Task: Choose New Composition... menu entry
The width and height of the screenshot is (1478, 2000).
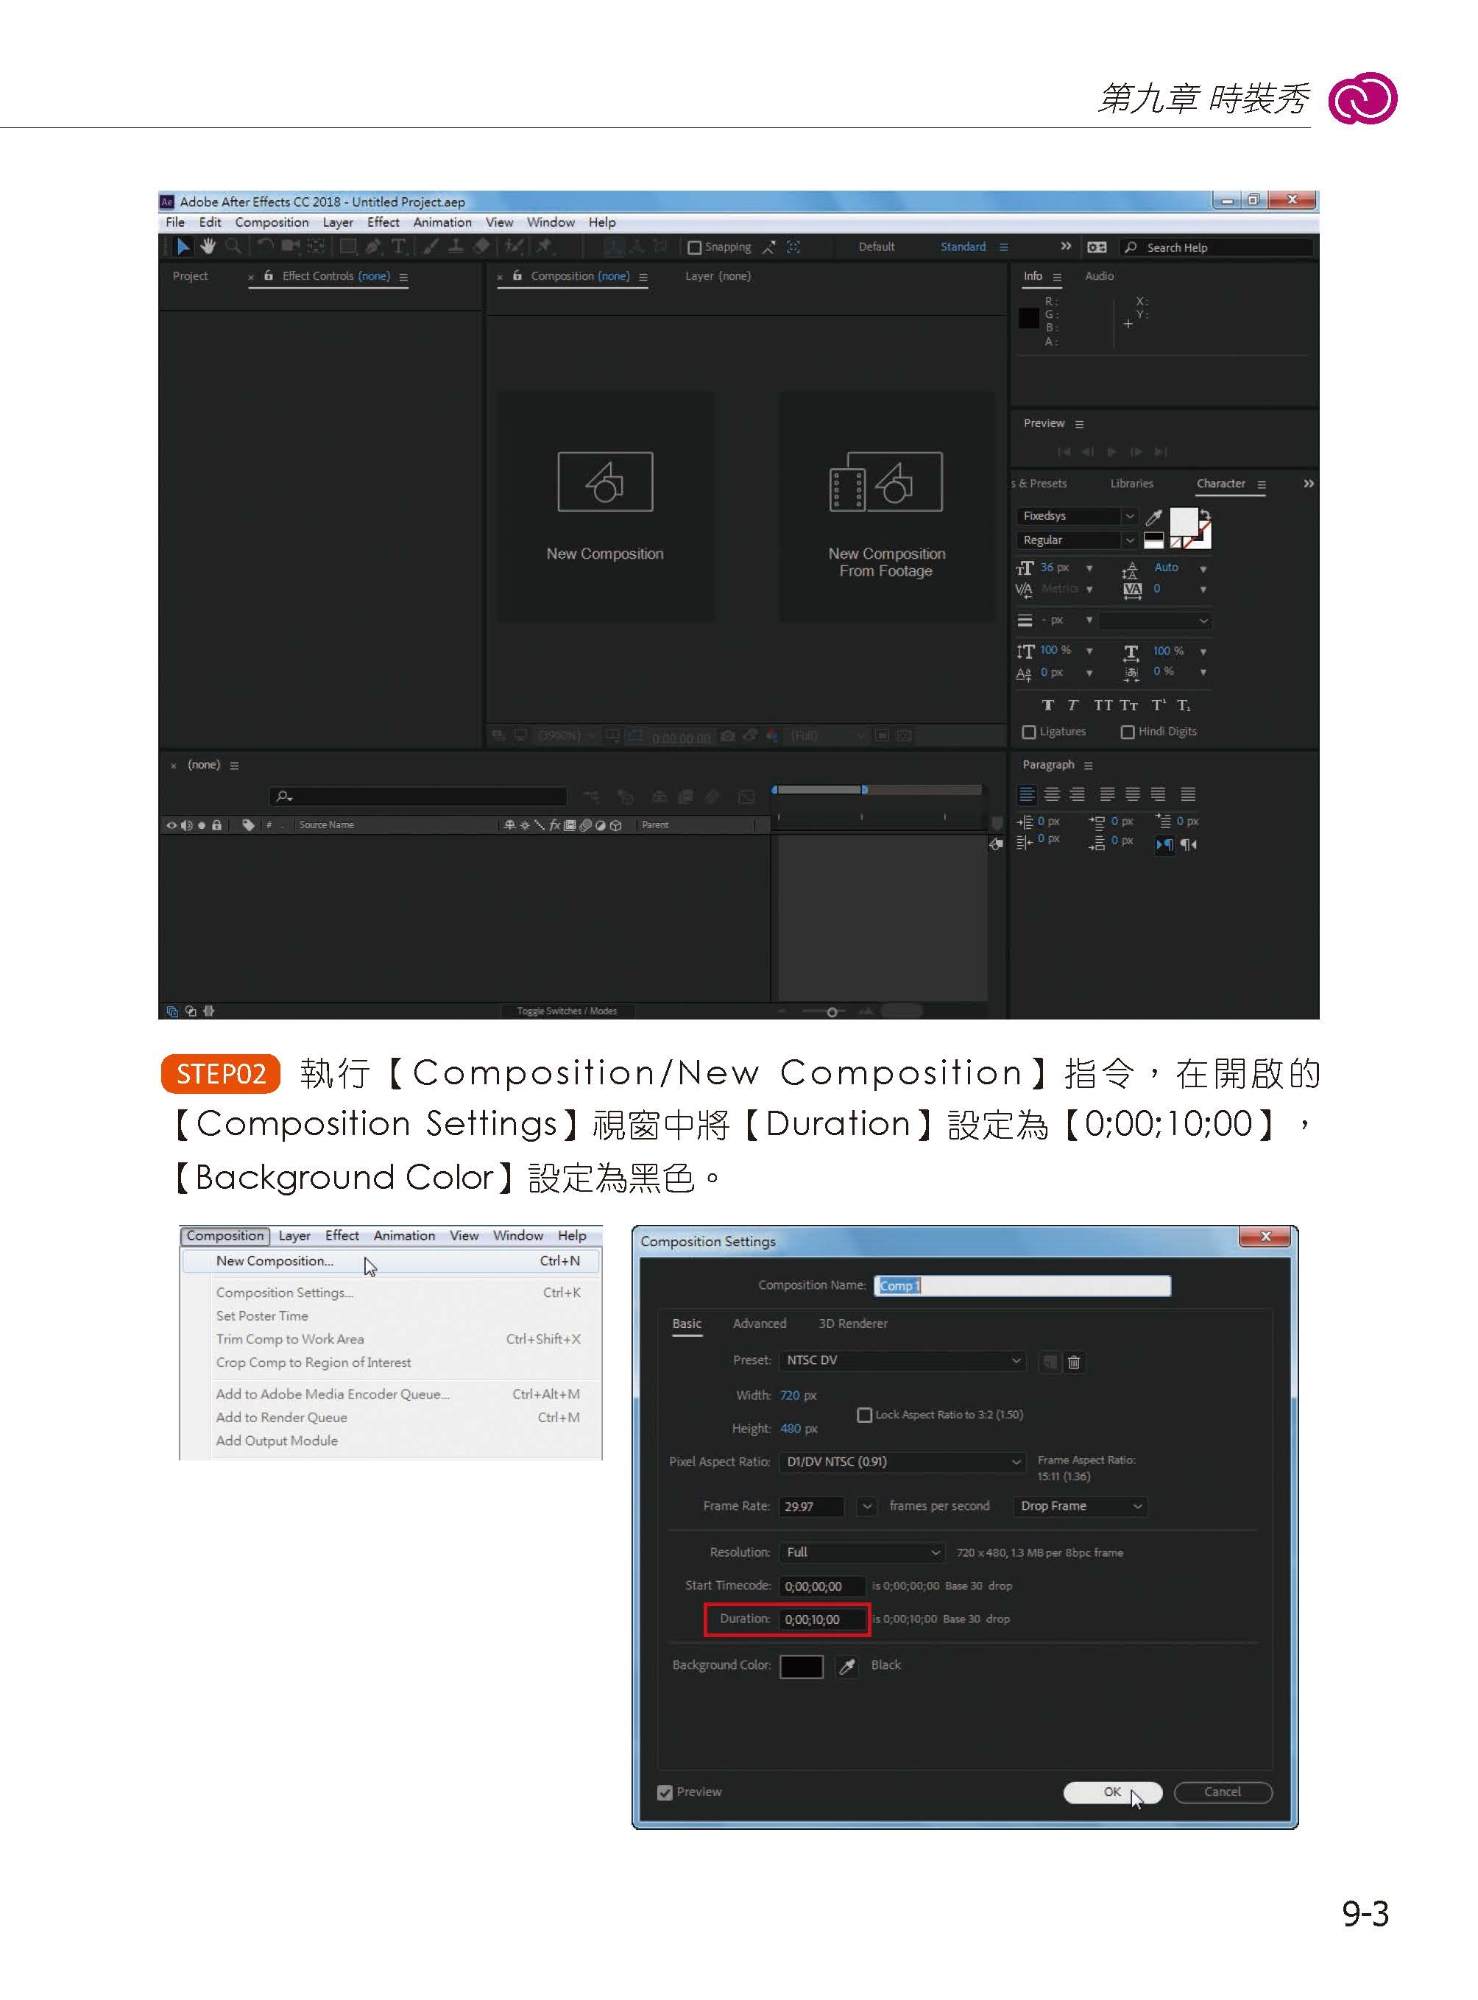Action: 275,1261
